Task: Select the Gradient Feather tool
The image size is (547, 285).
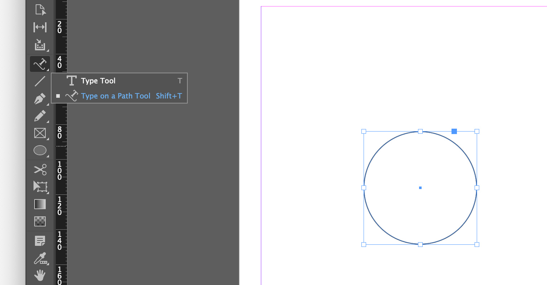Action: (40, 221)
